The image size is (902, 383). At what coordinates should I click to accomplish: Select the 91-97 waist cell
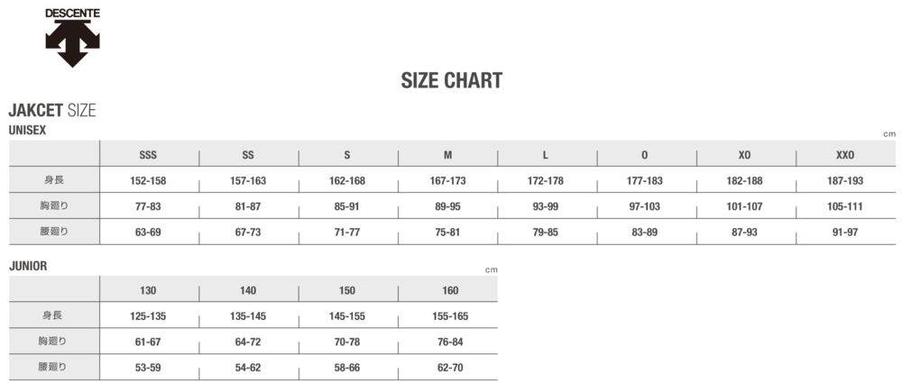845,232
